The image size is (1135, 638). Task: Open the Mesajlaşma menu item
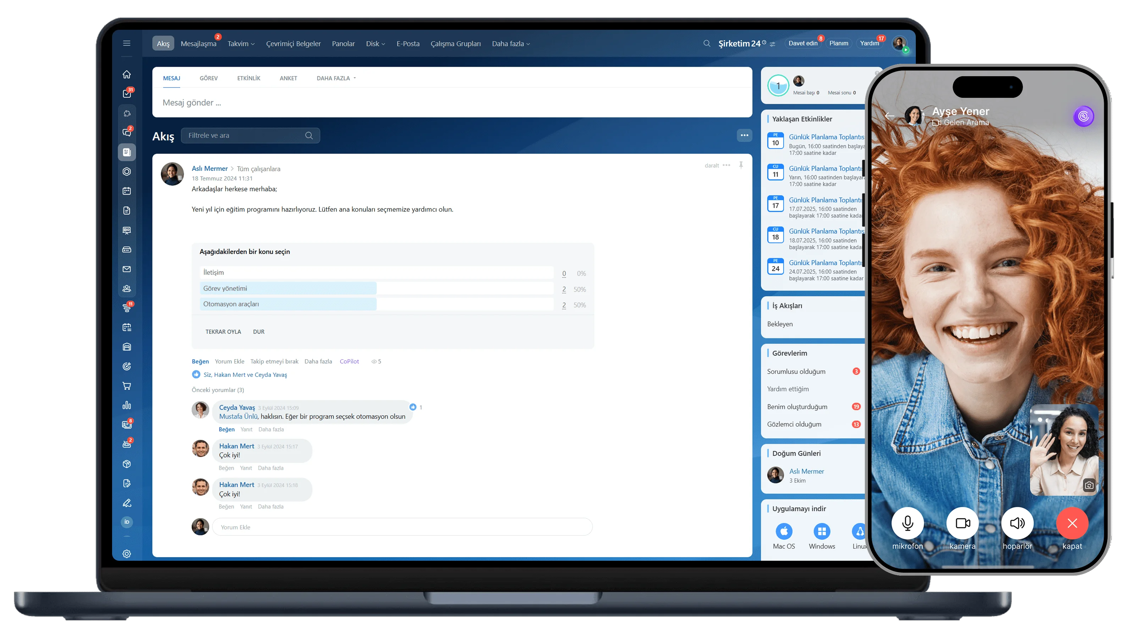coord(198,44)
